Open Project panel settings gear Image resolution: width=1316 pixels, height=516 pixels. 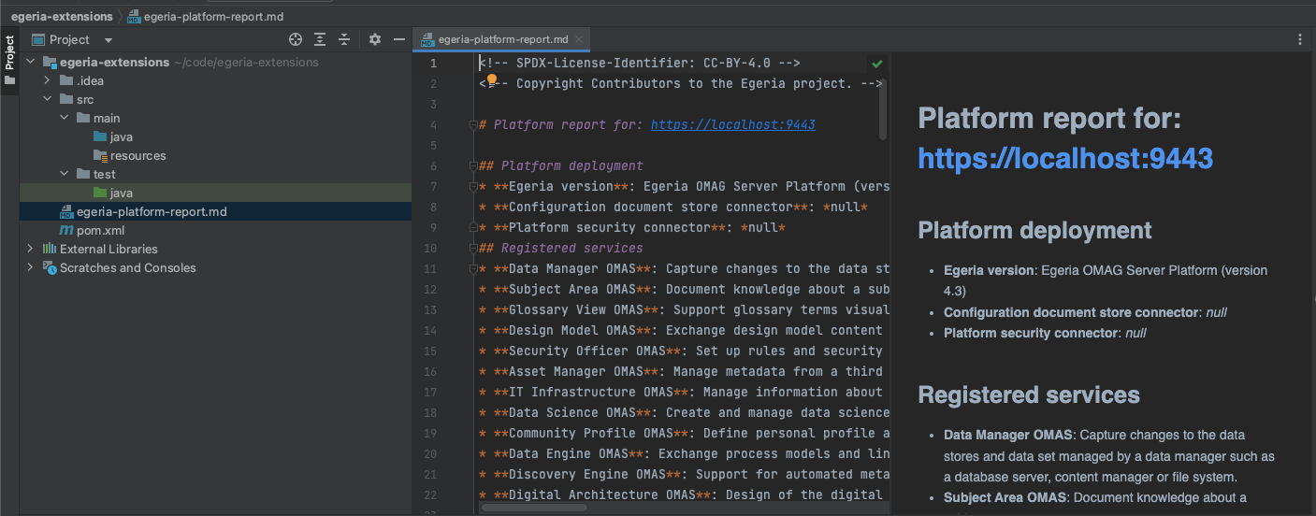(375, 39)
